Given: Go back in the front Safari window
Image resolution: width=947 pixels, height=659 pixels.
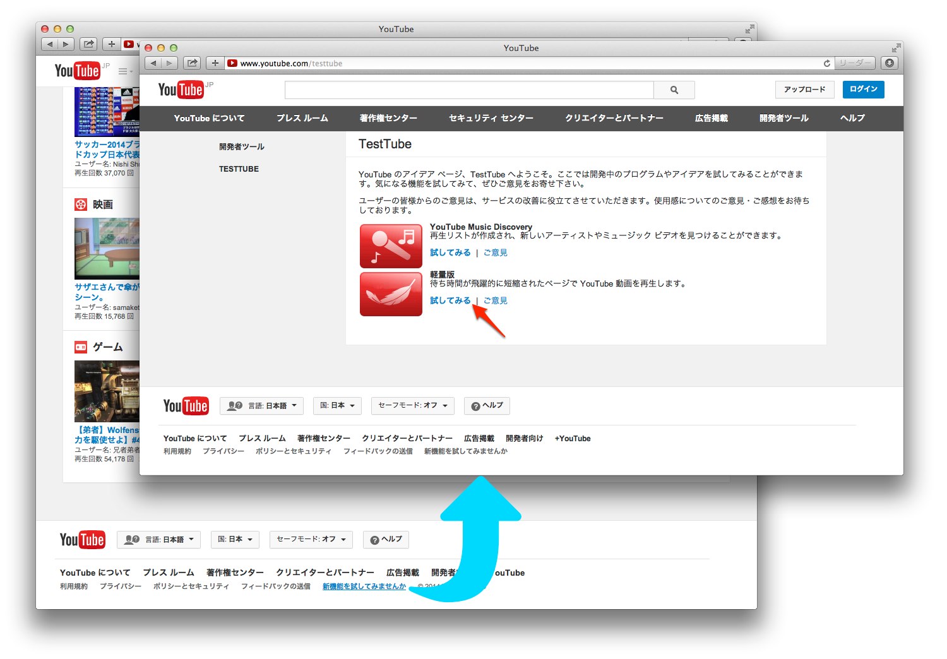Looking at the screenshot, I should tap(153, 63).
